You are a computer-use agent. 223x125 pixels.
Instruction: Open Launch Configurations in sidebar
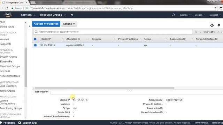point(8,102)
